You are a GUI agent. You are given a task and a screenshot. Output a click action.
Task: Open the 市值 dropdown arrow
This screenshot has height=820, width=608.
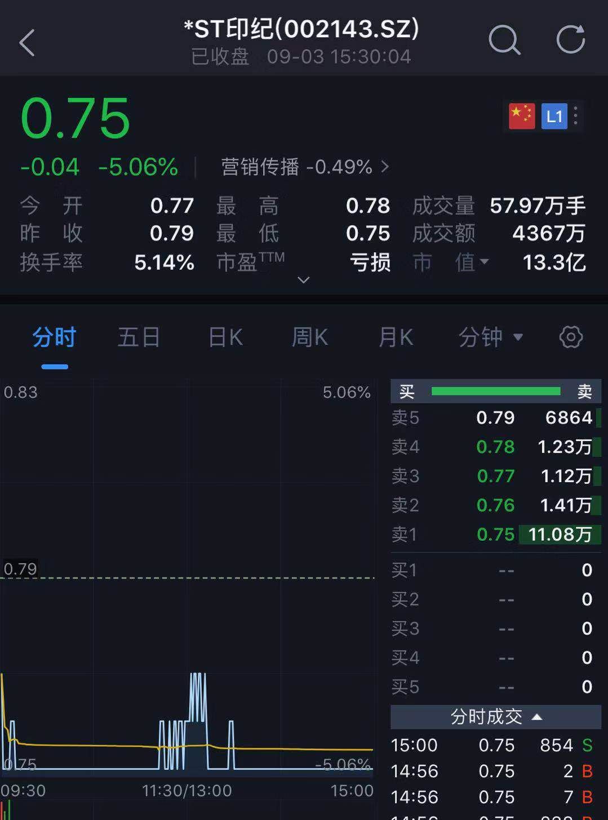(x=483, y=262)
